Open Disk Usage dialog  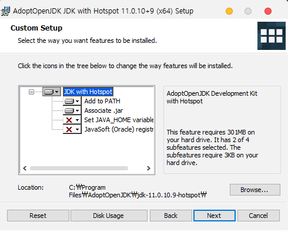pos(109,216)
